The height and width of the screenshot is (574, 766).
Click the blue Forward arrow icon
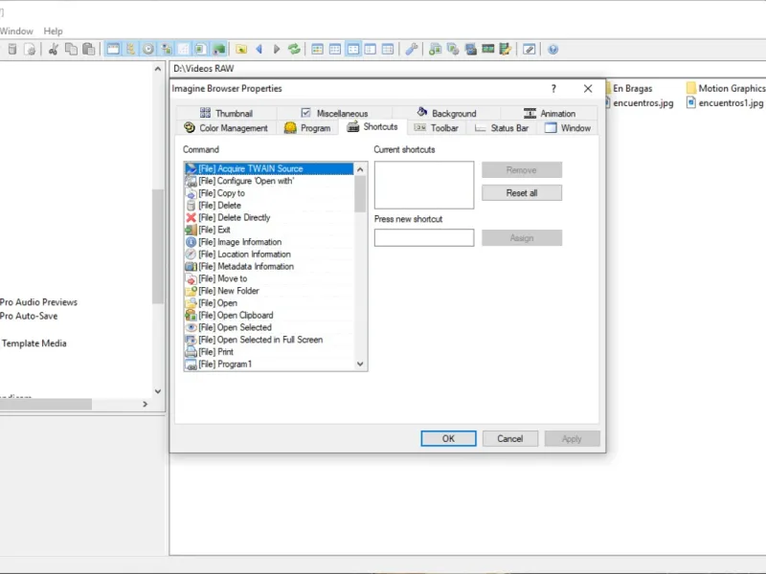(277, 50)
